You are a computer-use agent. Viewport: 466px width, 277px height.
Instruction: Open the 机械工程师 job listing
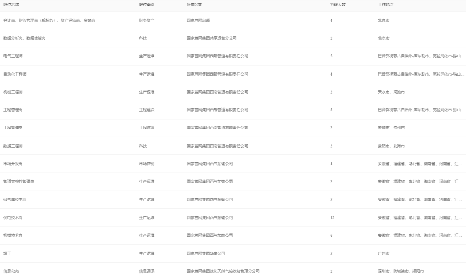pos(13,92)
